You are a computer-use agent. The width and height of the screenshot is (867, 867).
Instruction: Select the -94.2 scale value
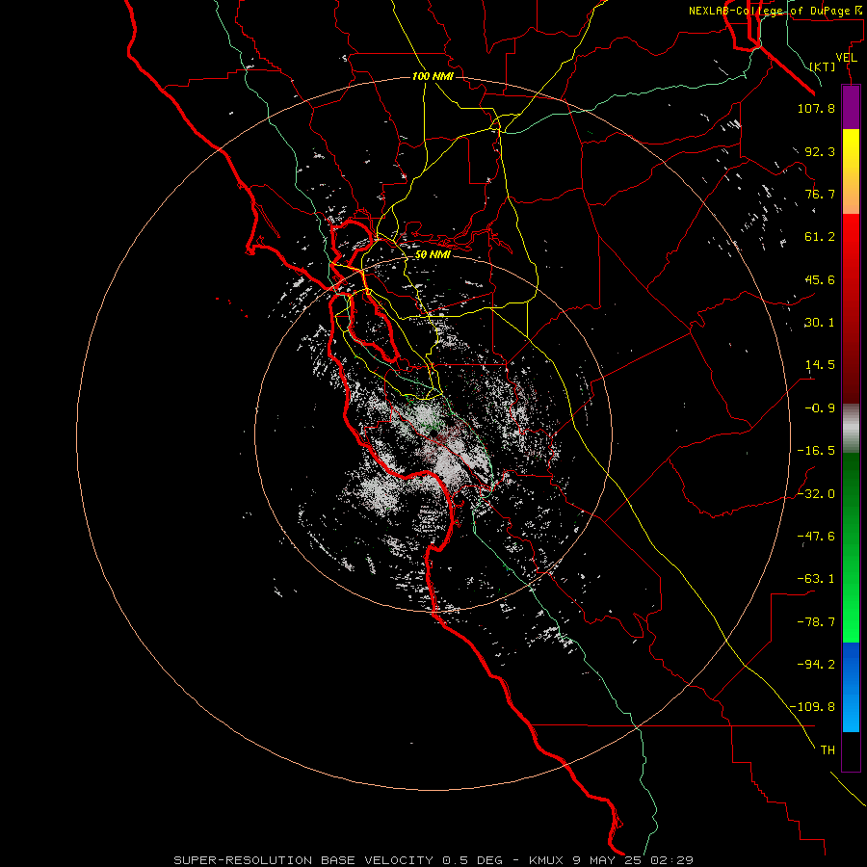pos(816,665)
